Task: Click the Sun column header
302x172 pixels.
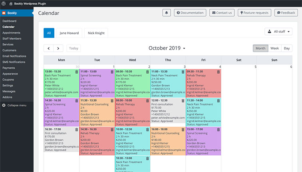Action: [x=274, y=60]
